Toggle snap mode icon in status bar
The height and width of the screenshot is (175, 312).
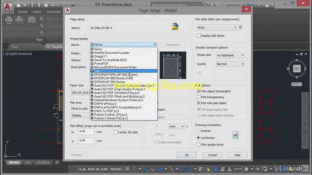pyautogui.click(x=134, y=169)
